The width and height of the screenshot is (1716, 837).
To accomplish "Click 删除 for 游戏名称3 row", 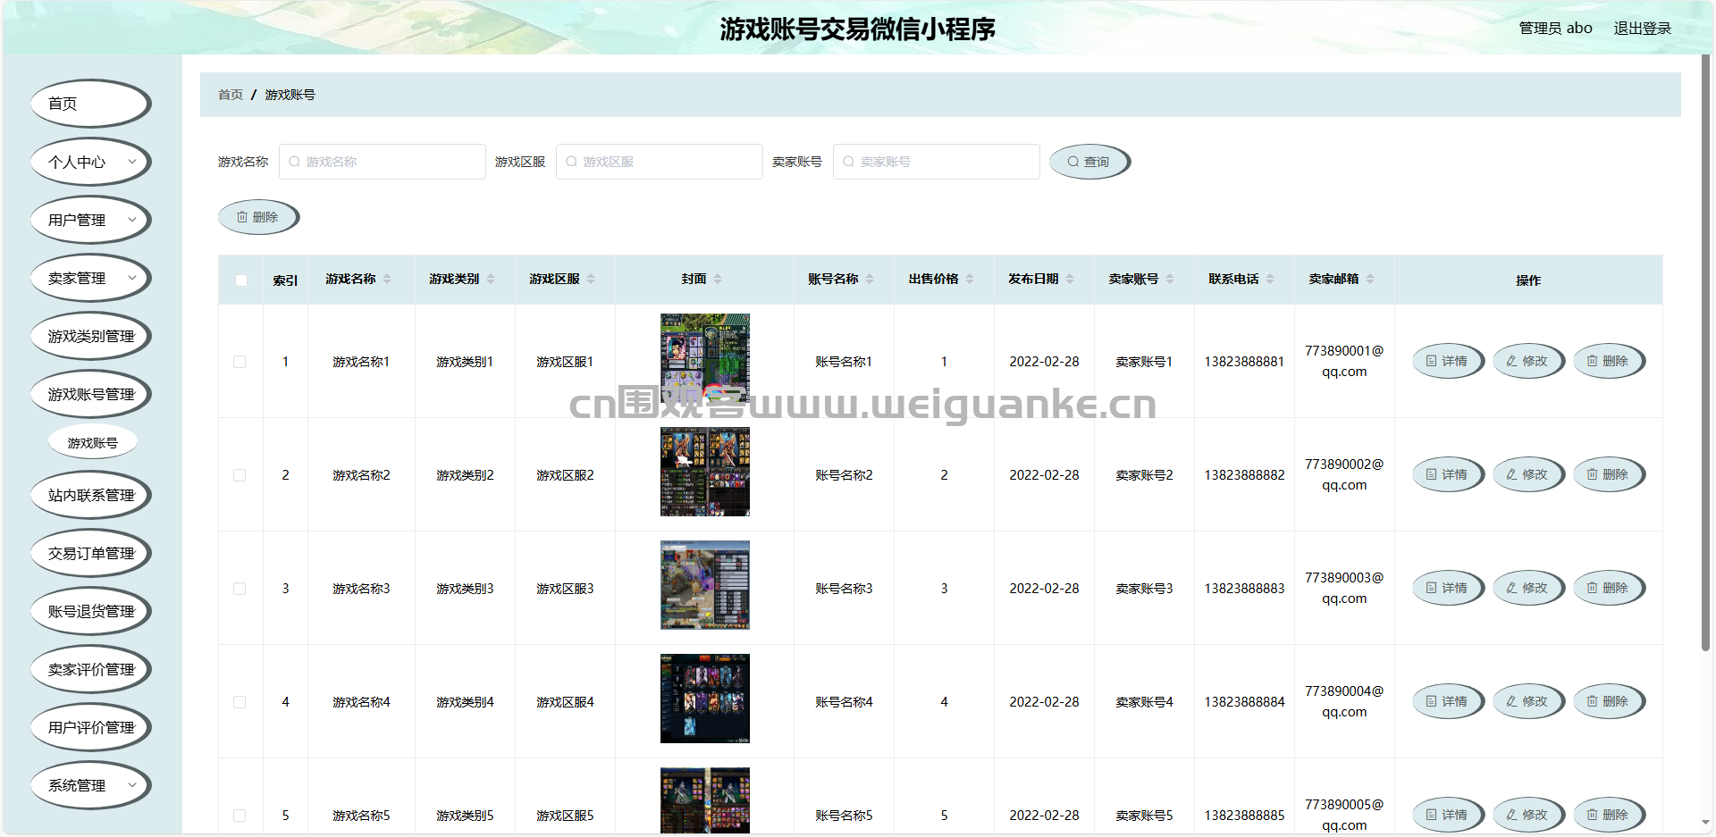I will (x=1609, y=588).
